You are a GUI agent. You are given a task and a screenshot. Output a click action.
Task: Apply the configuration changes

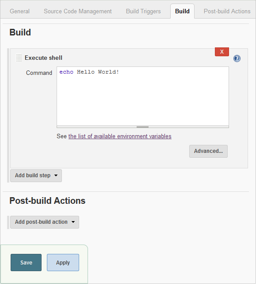(63, 262)
